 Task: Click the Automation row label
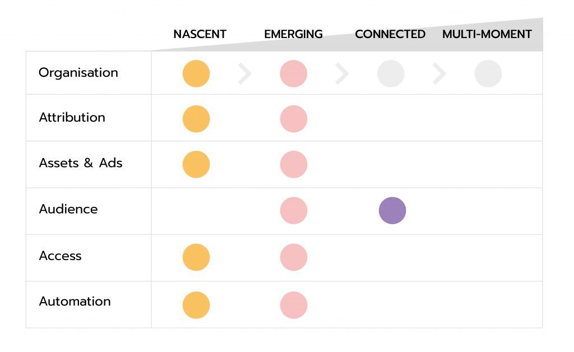(x=75, y=302)
